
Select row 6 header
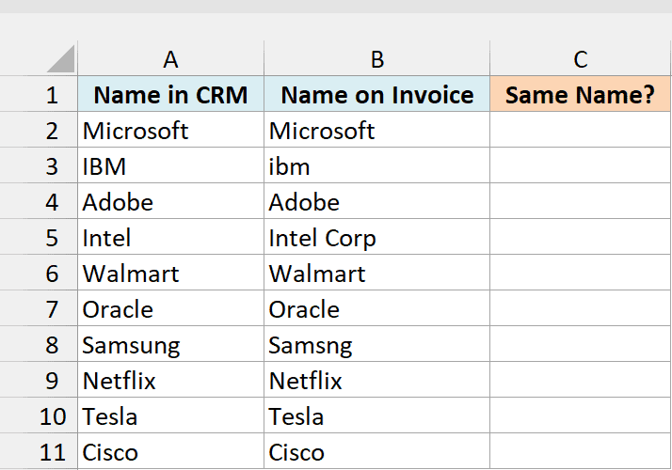click(39, 274)
